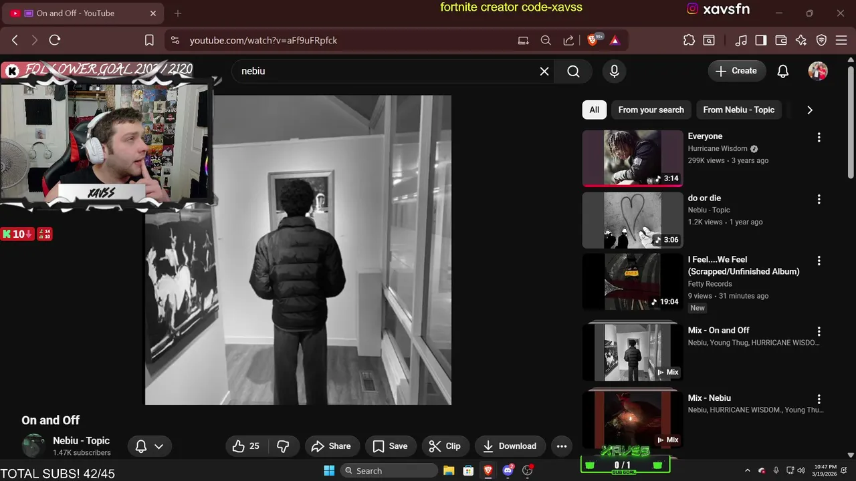
Task: Like the video with thumbs up
Action: pos(245,446)
